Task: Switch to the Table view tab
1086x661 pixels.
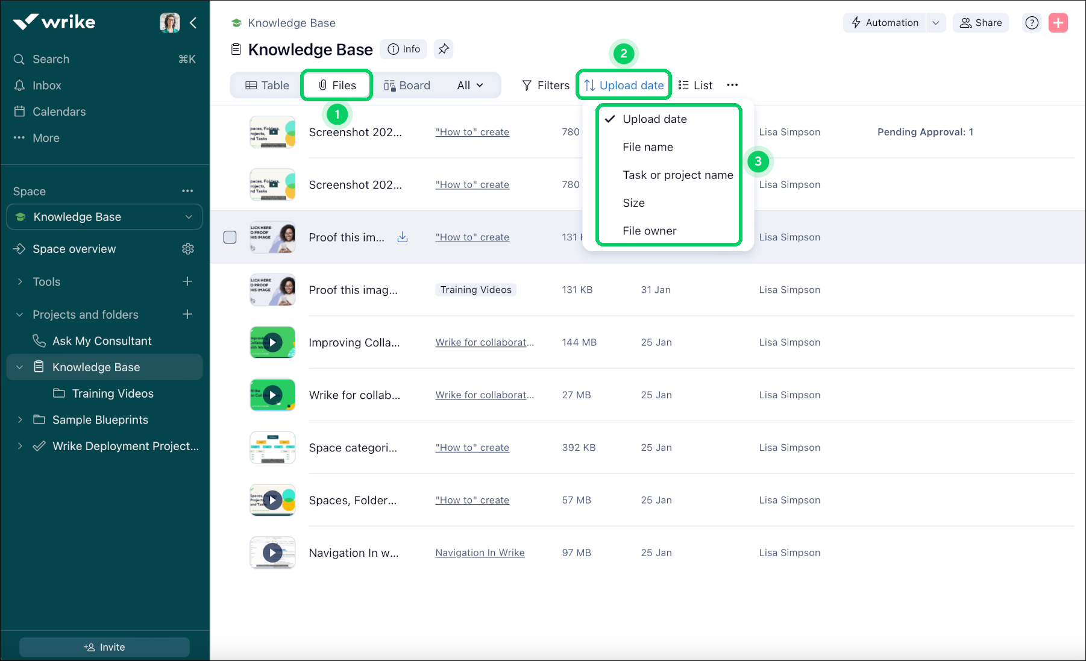Action: tap(265, 85)
